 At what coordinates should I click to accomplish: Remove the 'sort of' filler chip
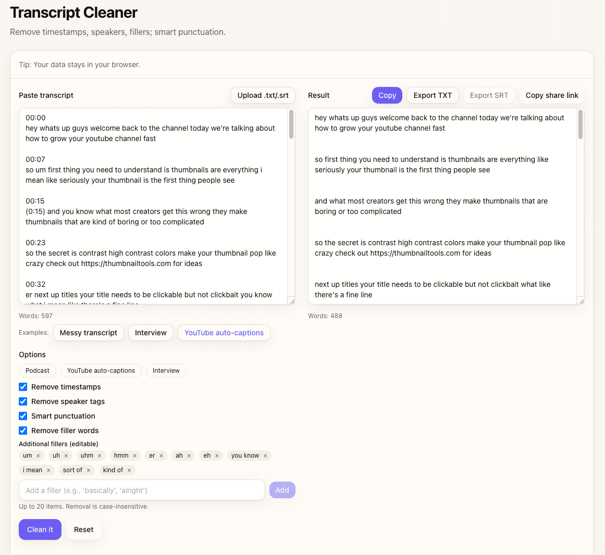(x=89, y=470)
